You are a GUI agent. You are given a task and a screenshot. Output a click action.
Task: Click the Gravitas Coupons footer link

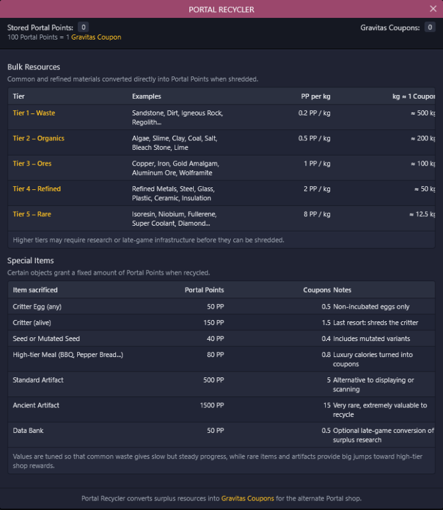pos(247,498)
